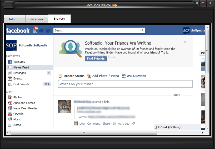This screenshot has height=149, width=215.
Task: Click the post privacy gear icon
Action: tap(134, 124)
